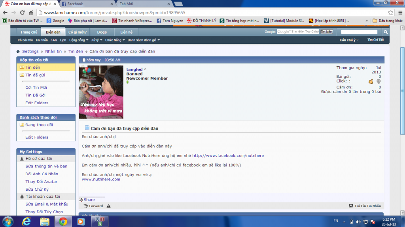
Task: Open the facebook.com/nutrihere link in message
Action: pyautogui.click(x=228, y=156)
